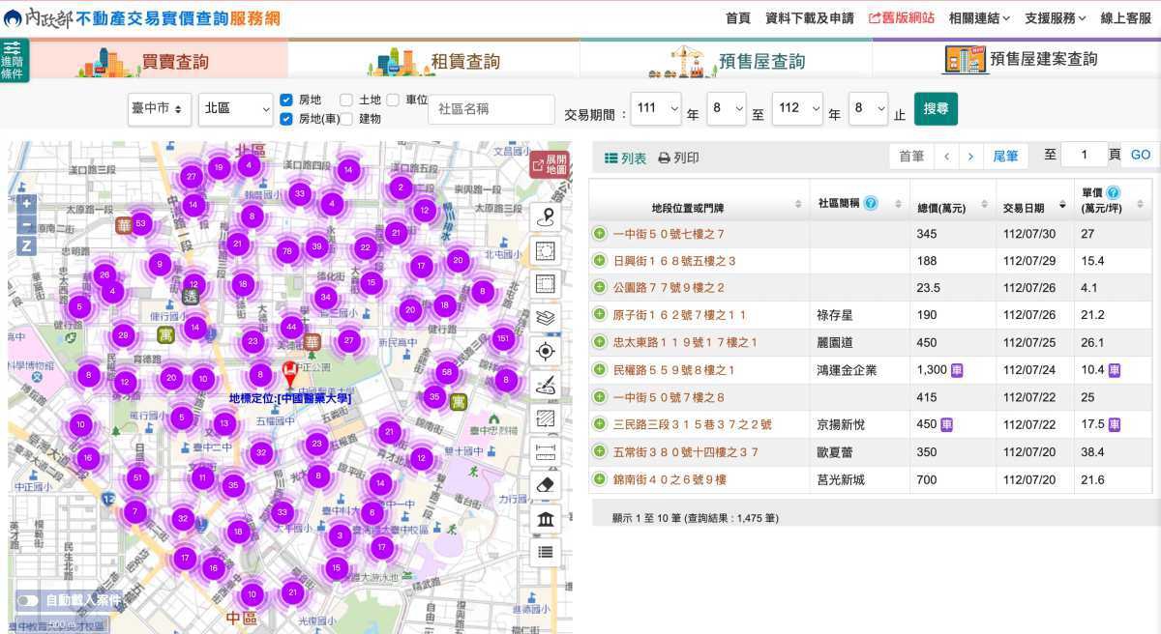1161x634 pixels.
Task: Click the page number input field
Action: pyautogui.click(x=1084, y=155)
